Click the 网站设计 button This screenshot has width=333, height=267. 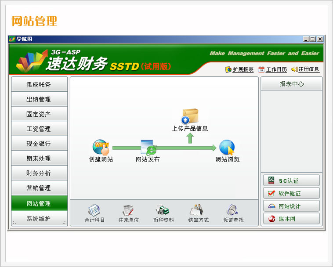click(x=291, y=206)
